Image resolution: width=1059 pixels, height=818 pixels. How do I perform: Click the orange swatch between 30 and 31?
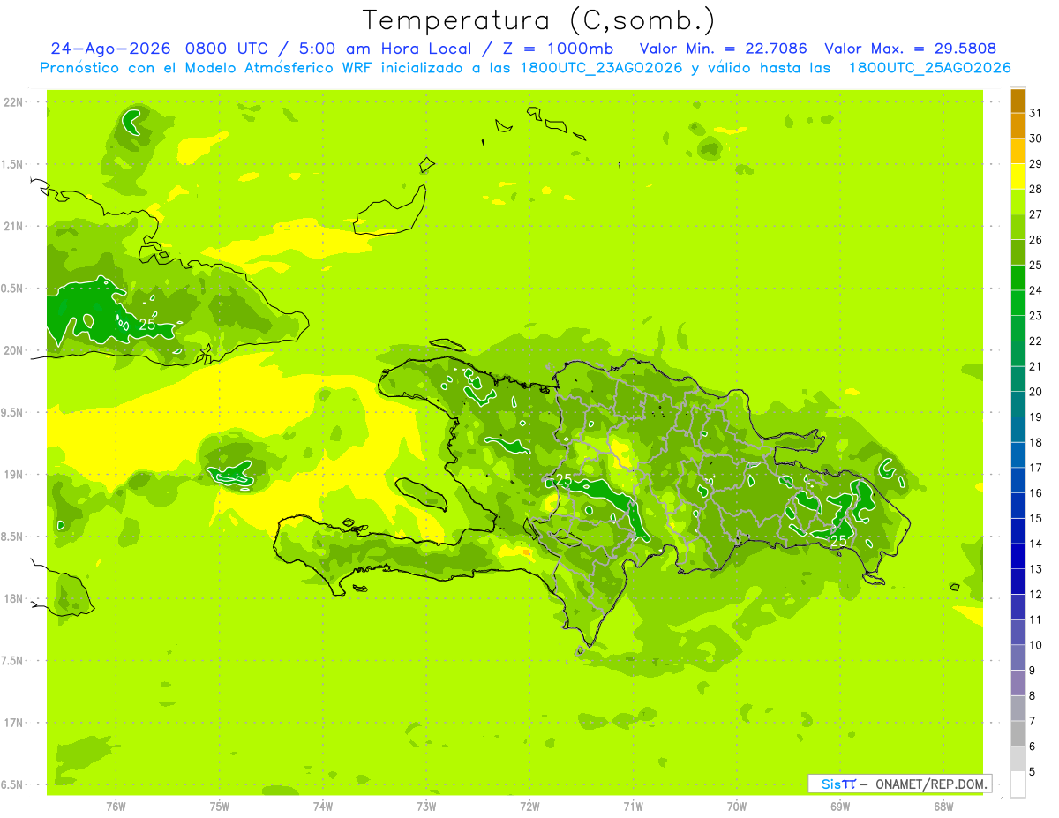[x=1018, y=125]
